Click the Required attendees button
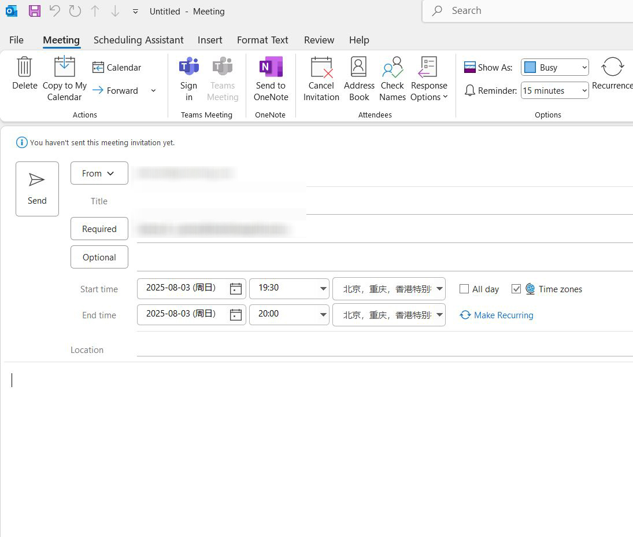The image size is (633, 537). tap(99, 229)
